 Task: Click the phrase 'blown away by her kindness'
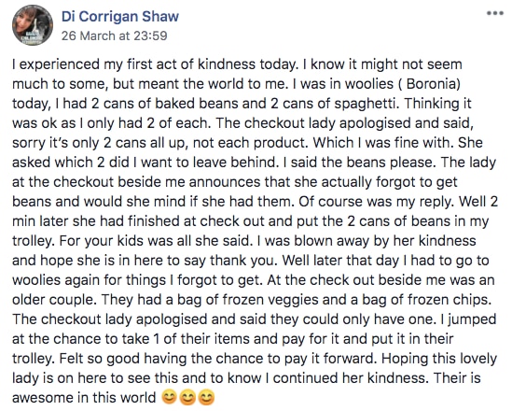(x=385, y=241)
